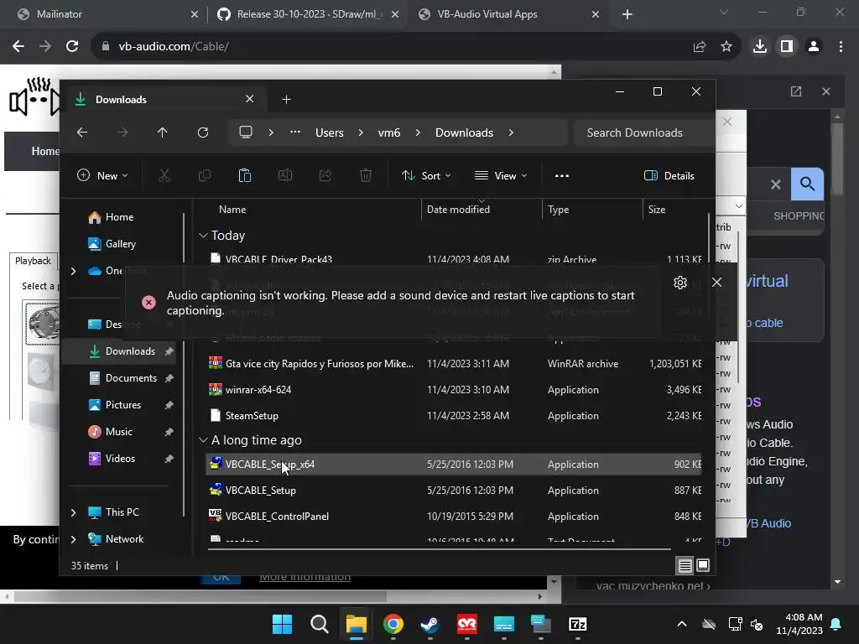Switch to details list view icon

[x=685, y=565]
